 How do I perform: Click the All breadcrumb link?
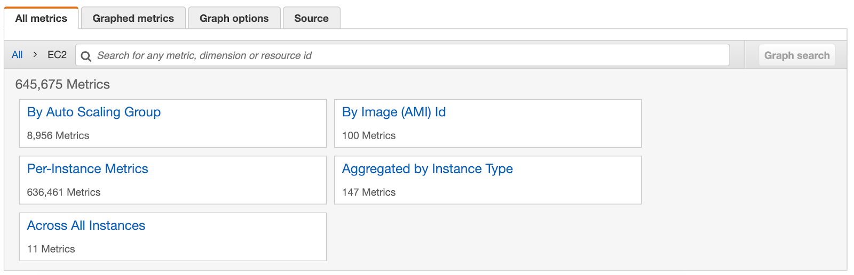tap(17, 55)
